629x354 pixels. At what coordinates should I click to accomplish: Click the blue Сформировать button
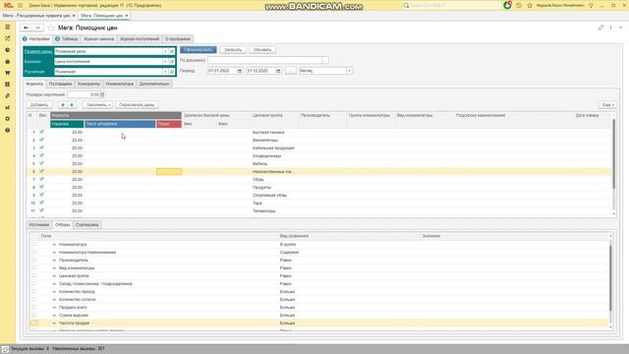(x=199, y=50)
